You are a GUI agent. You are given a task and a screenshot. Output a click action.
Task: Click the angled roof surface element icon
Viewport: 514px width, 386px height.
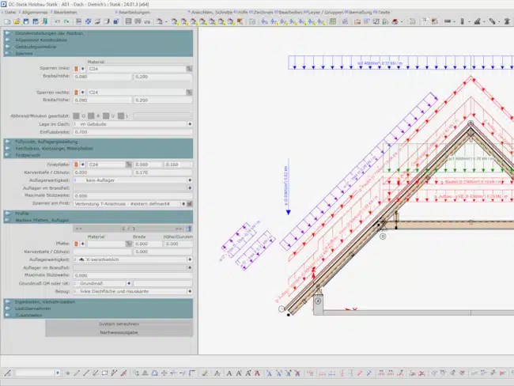click(478, 21)
